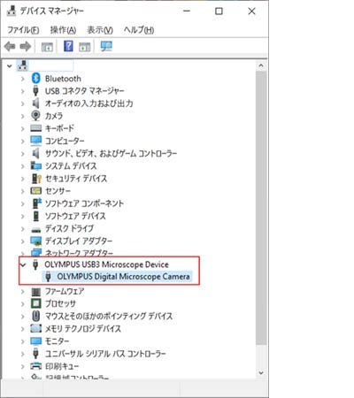Click the scan for hardware changes monitor icon
This screenshot has height=398, width=354.
coord(106,46)
